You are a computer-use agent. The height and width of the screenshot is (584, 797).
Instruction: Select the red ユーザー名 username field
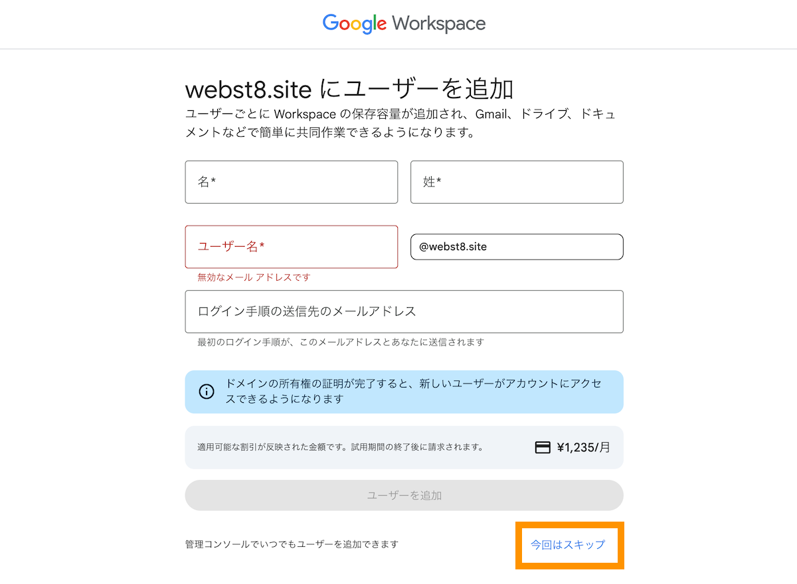point(292,247)
